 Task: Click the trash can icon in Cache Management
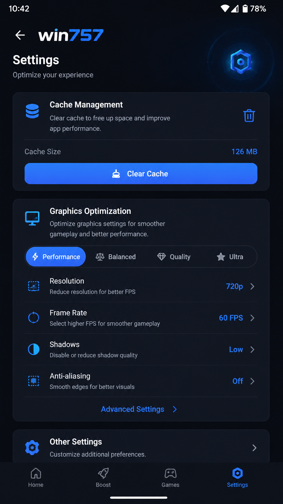[249, 116]
